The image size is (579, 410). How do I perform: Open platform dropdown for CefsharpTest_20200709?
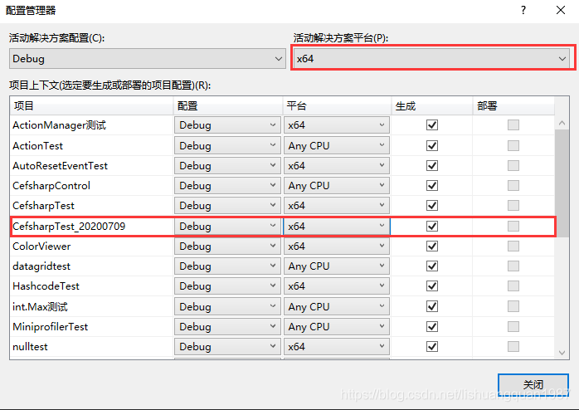(x=336, y=226)
